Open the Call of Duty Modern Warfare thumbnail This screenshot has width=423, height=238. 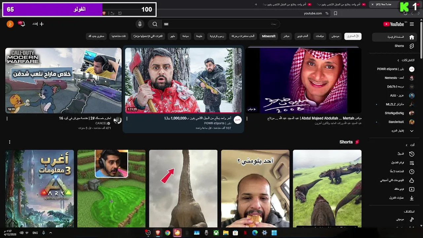[63, 80]
